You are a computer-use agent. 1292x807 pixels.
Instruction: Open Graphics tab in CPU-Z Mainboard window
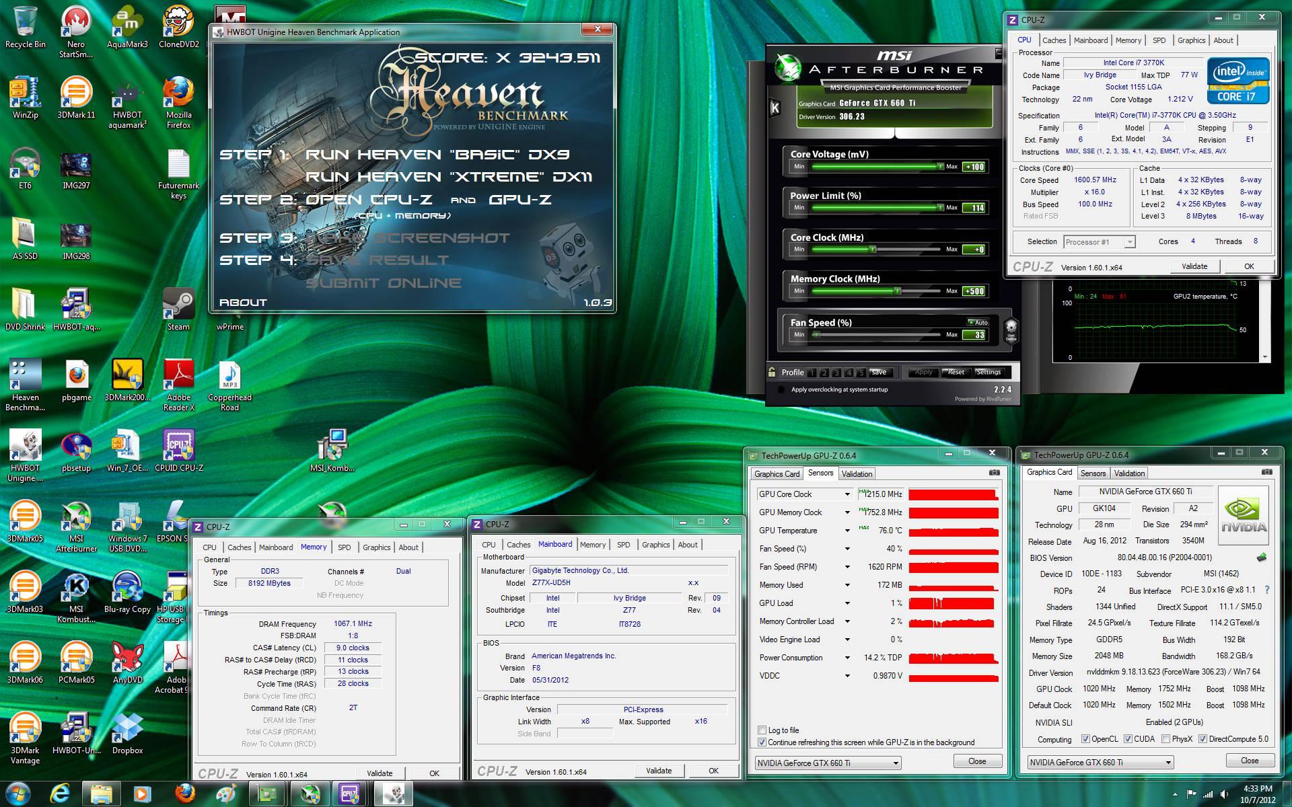[655, 545]
